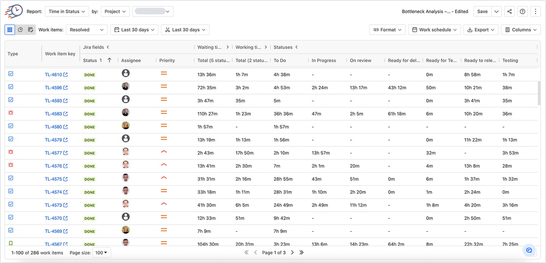Open the Export menu

click(480, 30)
